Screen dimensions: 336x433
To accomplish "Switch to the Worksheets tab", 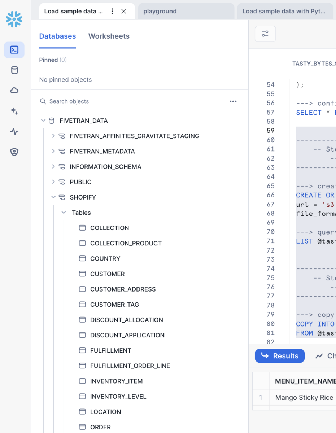I will (109, 36).
